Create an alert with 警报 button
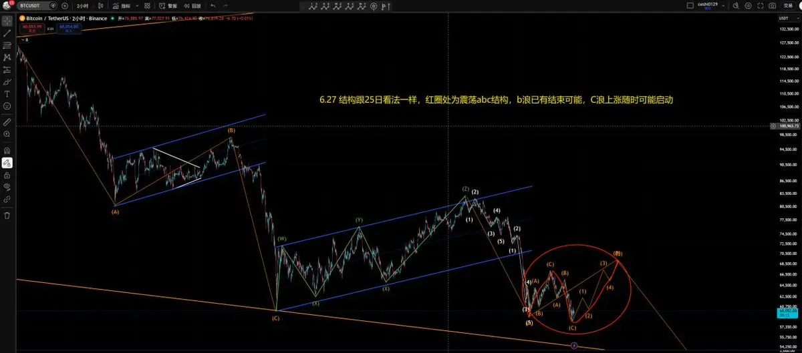The image size is (802, 353). pyautogui.click(x=168, y=5)
